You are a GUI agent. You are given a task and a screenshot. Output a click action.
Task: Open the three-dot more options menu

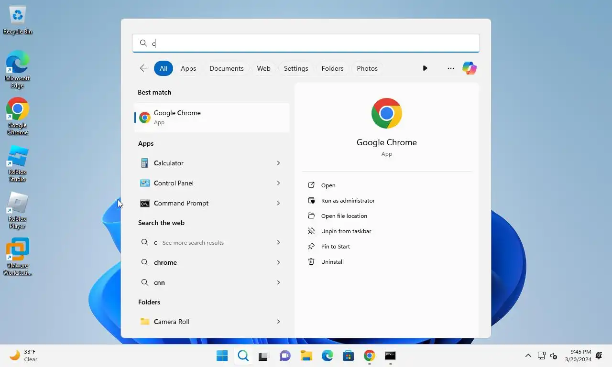pos(451,68)
